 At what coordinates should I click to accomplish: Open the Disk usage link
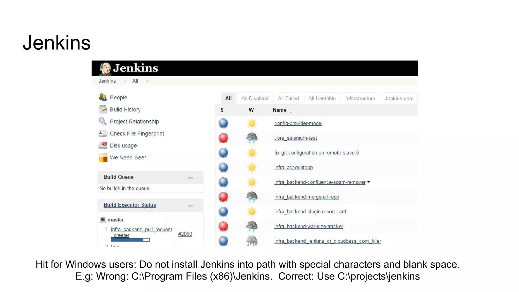(123, 145)
